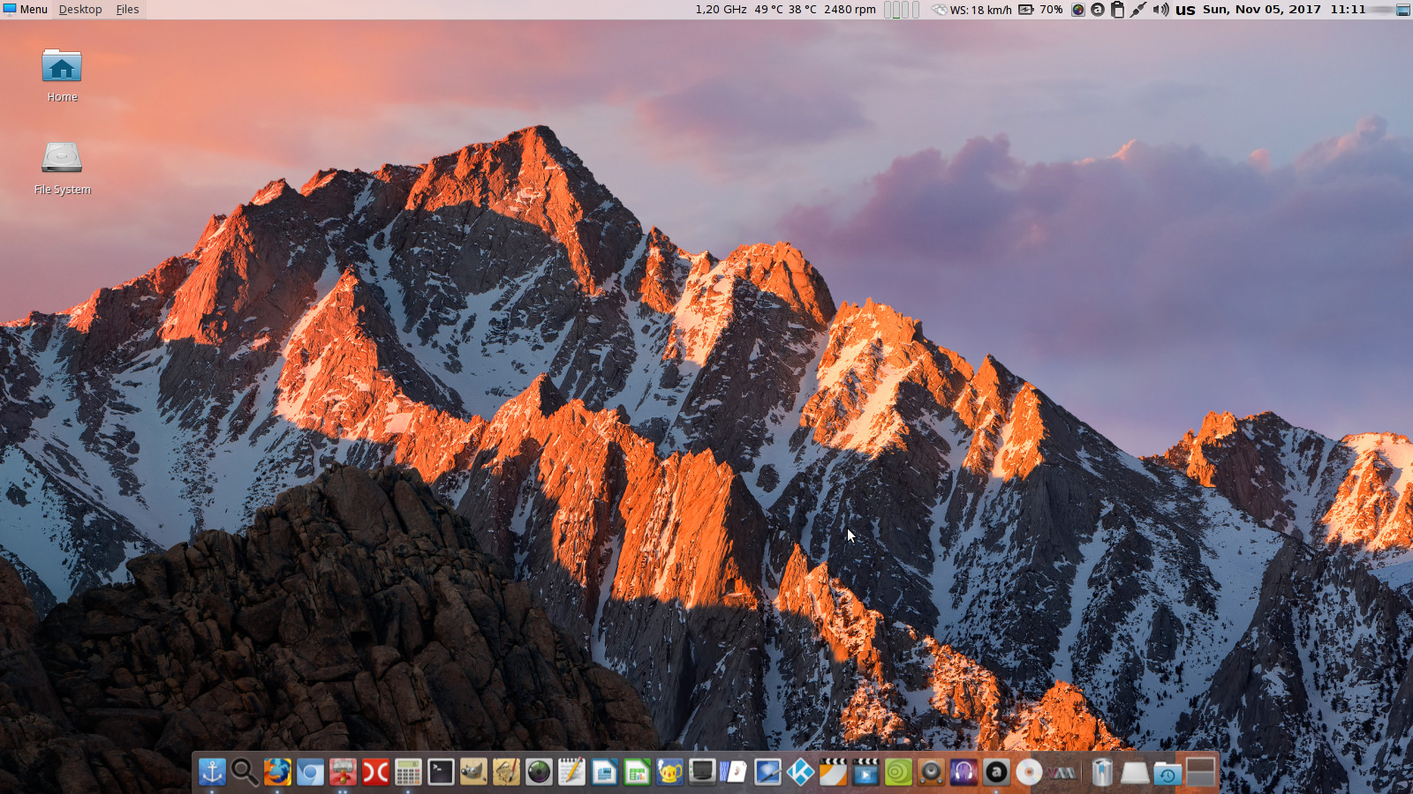
Task: Open the white drive icon in dock
Action: pos(1135,773)
